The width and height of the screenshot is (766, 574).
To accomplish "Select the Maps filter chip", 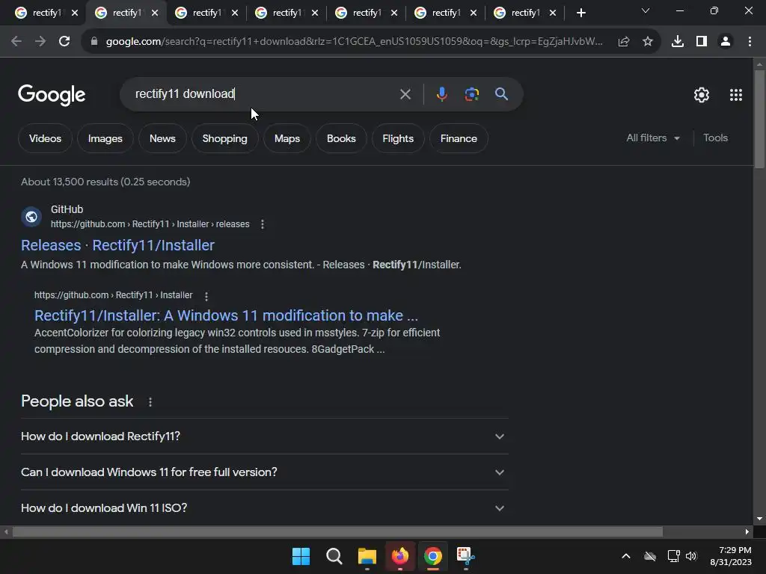I will point(287,138).
